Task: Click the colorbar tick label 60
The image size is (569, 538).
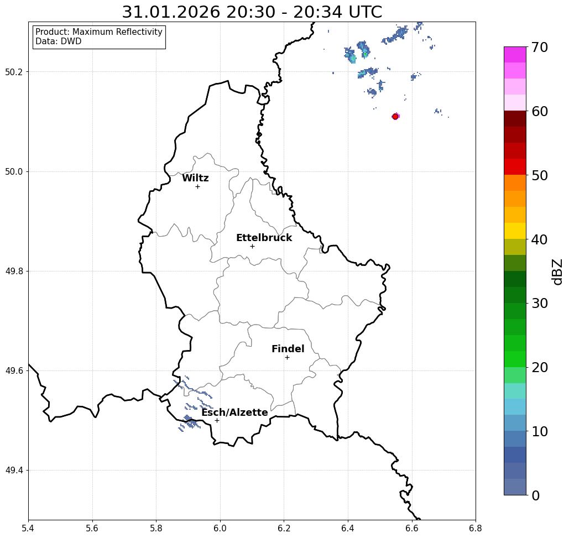Action: click(540, 111)
